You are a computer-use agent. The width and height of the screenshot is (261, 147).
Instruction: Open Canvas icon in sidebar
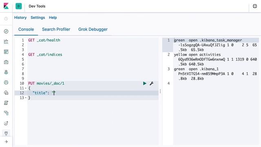click(x=6, y=62)
